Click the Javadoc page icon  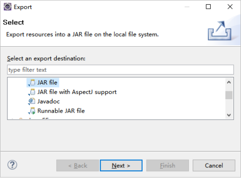(32, 102)
